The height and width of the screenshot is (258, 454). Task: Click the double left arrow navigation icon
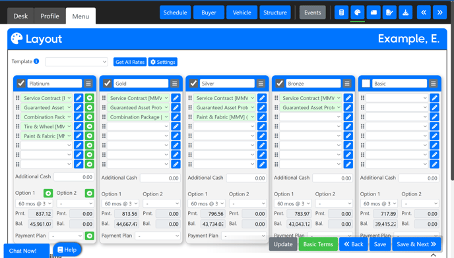coord(424,13)
